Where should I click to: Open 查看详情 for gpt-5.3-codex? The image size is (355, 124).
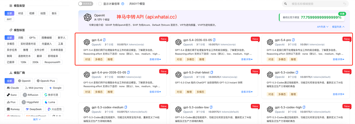(x=339, y=94)
